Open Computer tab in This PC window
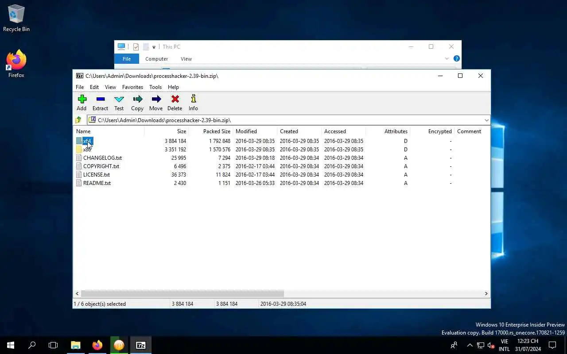 157,59
